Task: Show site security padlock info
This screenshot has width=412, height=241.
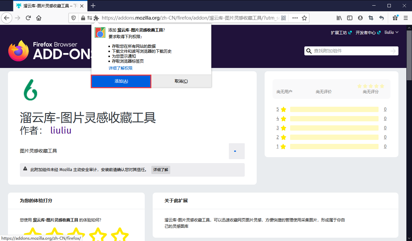Action: click(83, 18)
